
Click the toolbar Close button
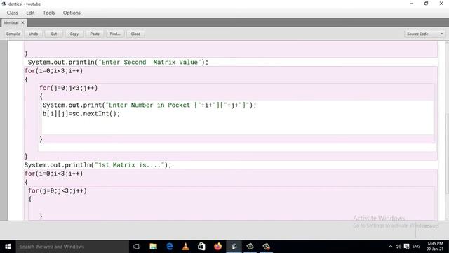135,34
